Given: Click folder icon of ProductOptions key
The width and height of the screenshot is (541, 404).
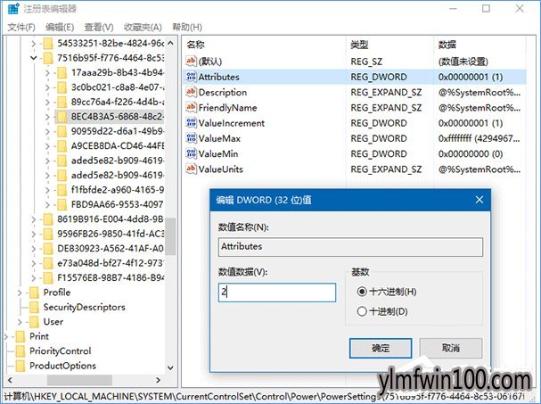Looking at the screenshot, I should [x=20, y=366].
